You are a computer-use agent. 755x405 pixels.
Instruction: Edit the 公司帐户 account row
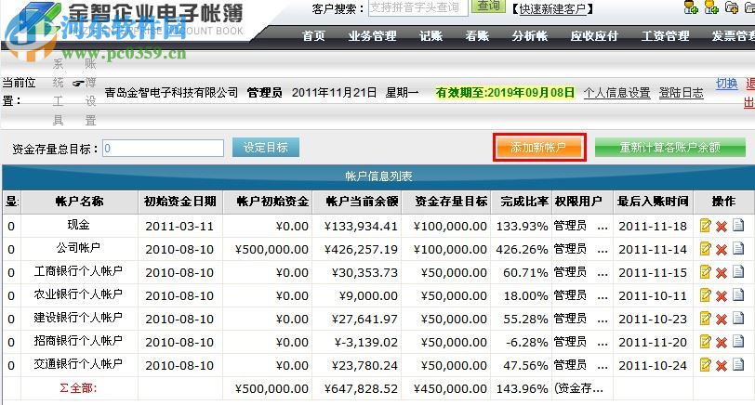706,249
